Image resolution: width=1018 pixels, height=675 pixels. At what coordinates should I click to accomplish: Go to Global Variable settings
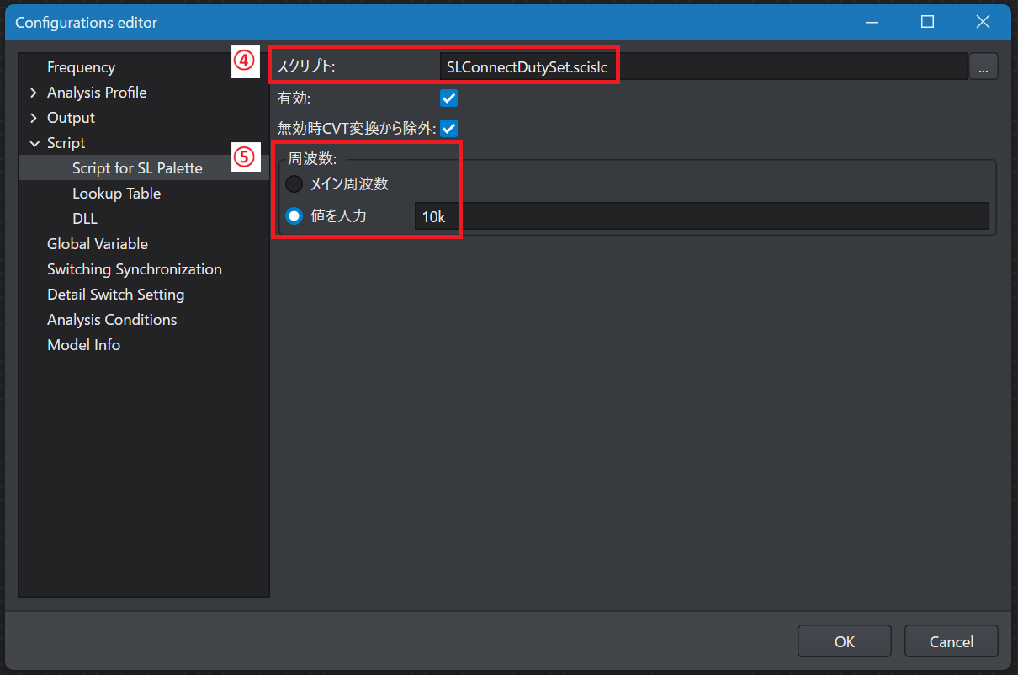point(98,244)
